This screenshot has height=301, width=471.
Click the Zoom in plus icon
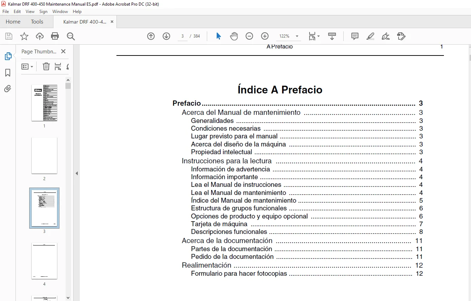point(265,36)
